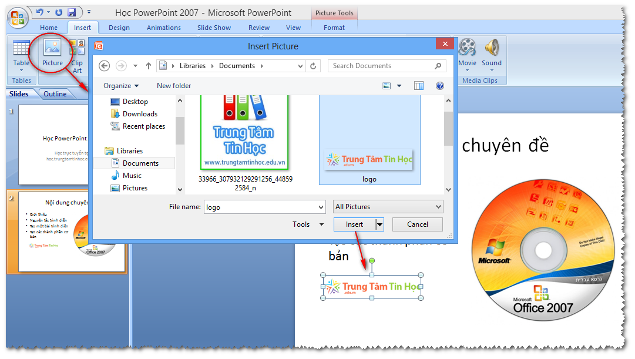Switch to the Outline pane tab
The width and height of the screenshot is (635, 359).
[x=55, y=93]
